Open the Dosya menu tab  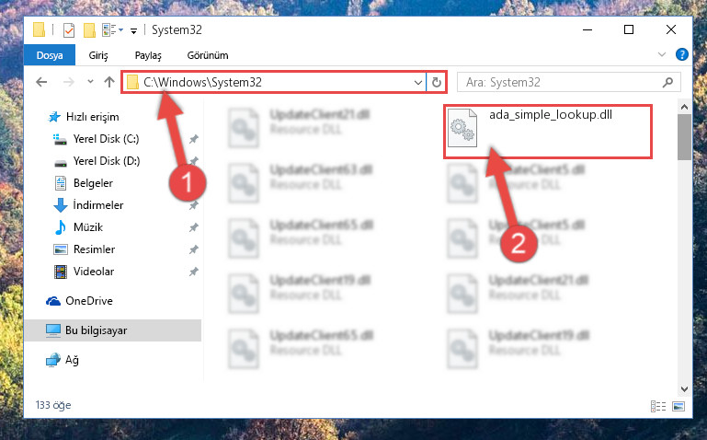pyautogui.click(x=50, y=55)
